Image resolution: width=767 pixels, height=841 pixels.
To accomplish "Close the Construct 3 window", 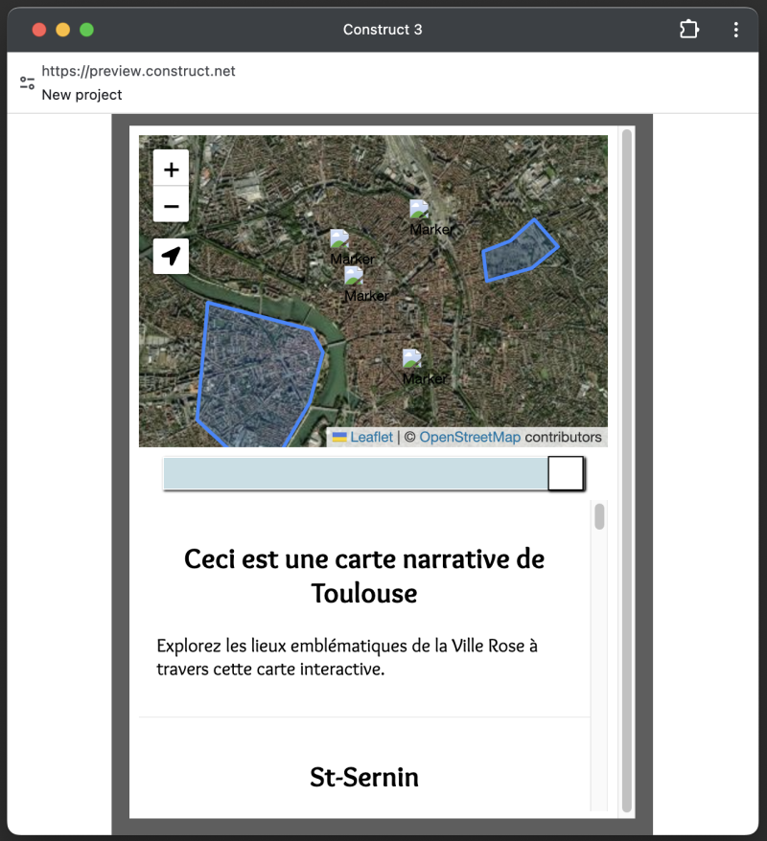I will tap(39, 30).
